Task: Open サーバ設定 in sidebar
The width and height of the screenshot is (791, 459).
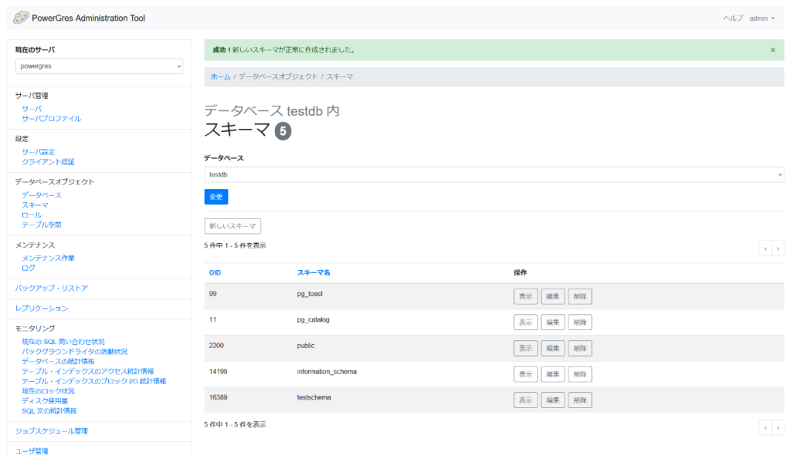Action: click(x=39, y=152)
